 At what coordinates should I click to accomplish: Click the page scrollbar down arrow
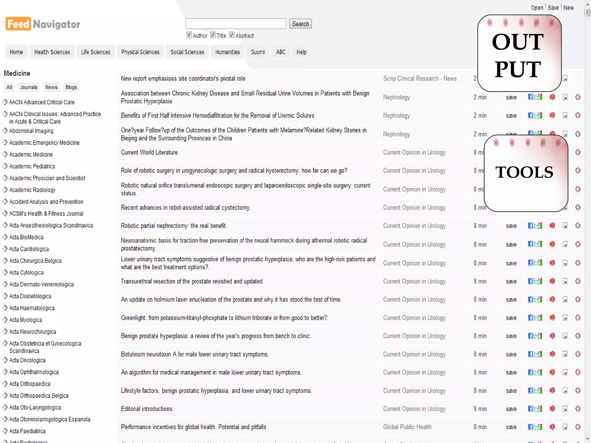tap(588, 439)
